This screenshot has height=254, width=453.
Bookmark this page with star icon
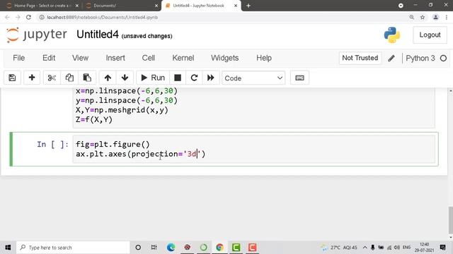[x=423, y=17]
